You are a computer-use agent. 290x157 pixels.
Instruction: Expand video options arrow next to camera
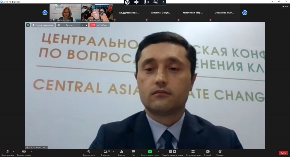point(31,152)
